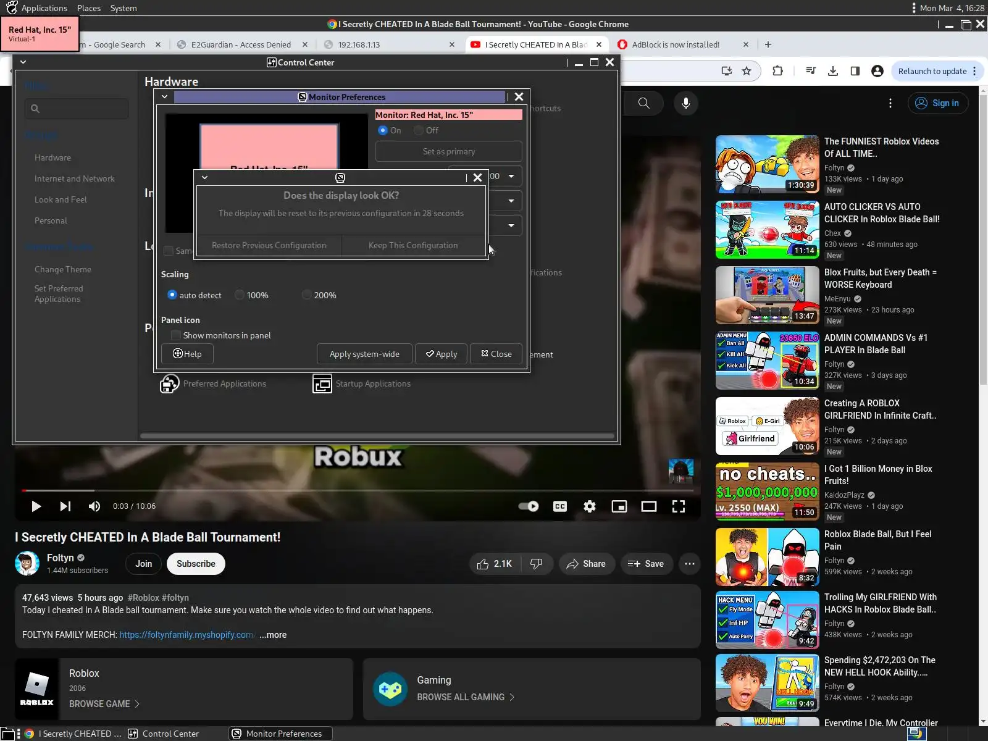Enter fullscreen on the video player

(678, 506)
